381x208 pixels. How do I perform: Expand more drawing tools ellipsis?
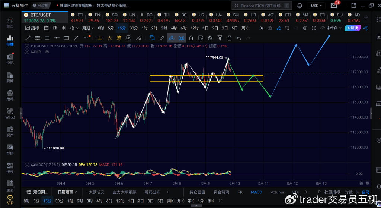[x=86, y=38]
